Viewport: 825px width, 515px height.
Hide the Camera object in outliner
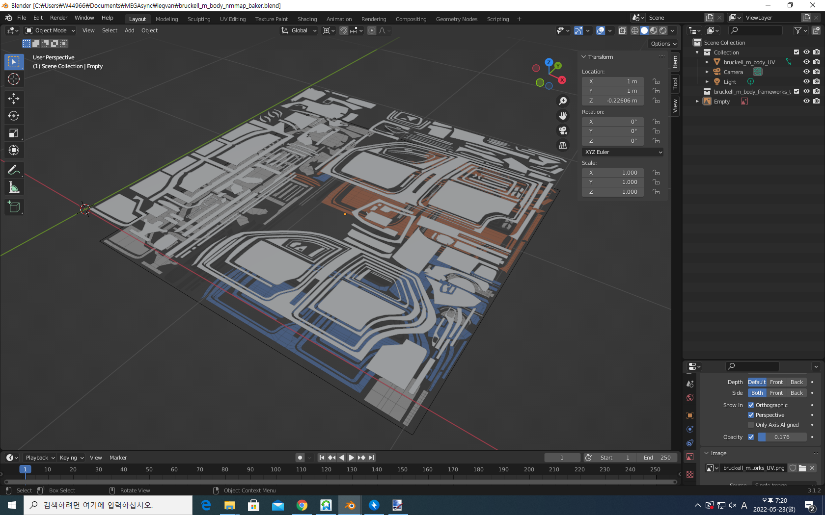pyautogui.click(x=806, y=72)
